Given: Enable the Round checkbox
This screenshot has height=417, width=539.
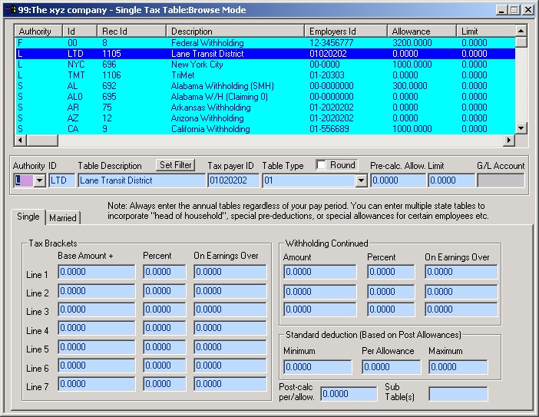Looking at the screenshot, I should (x=322, y=166).
